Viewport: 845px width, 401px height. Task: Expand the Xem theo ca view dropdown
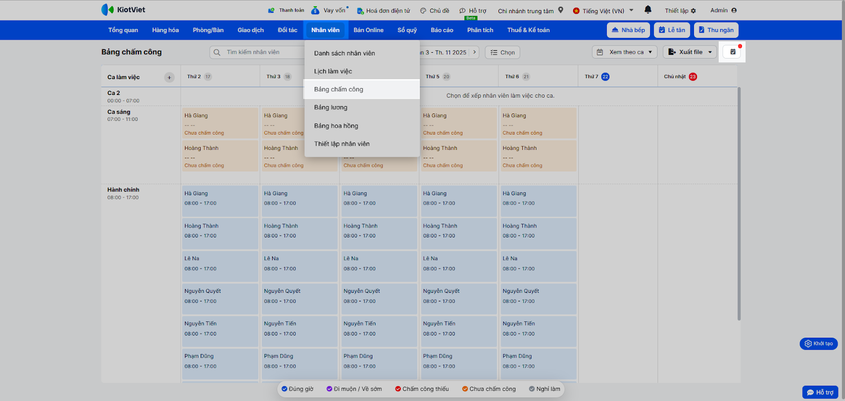(x=625, y=52)
